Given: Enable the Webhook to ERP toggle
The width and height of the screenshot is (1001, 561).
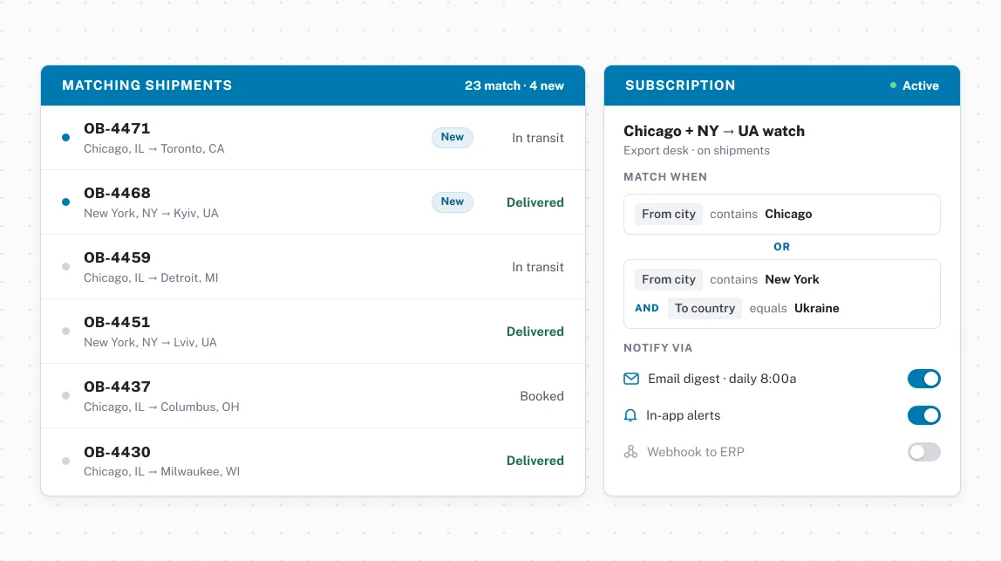Looking at the screenshot, I should [923, 452].
